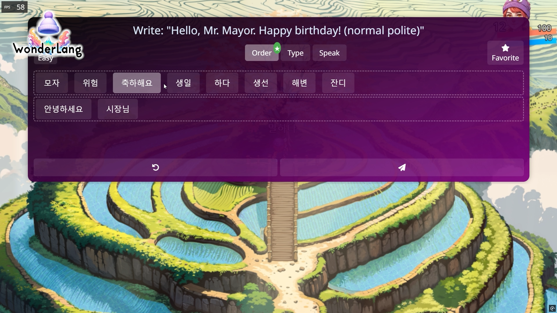
Task: Click the green star badge on Order
Action: coord(277,48)
